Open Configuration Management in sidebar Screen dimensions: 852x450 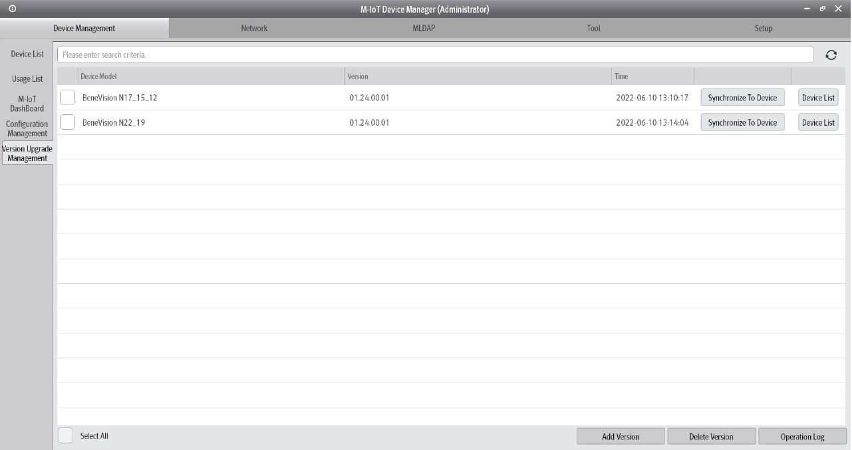(27, 128)
